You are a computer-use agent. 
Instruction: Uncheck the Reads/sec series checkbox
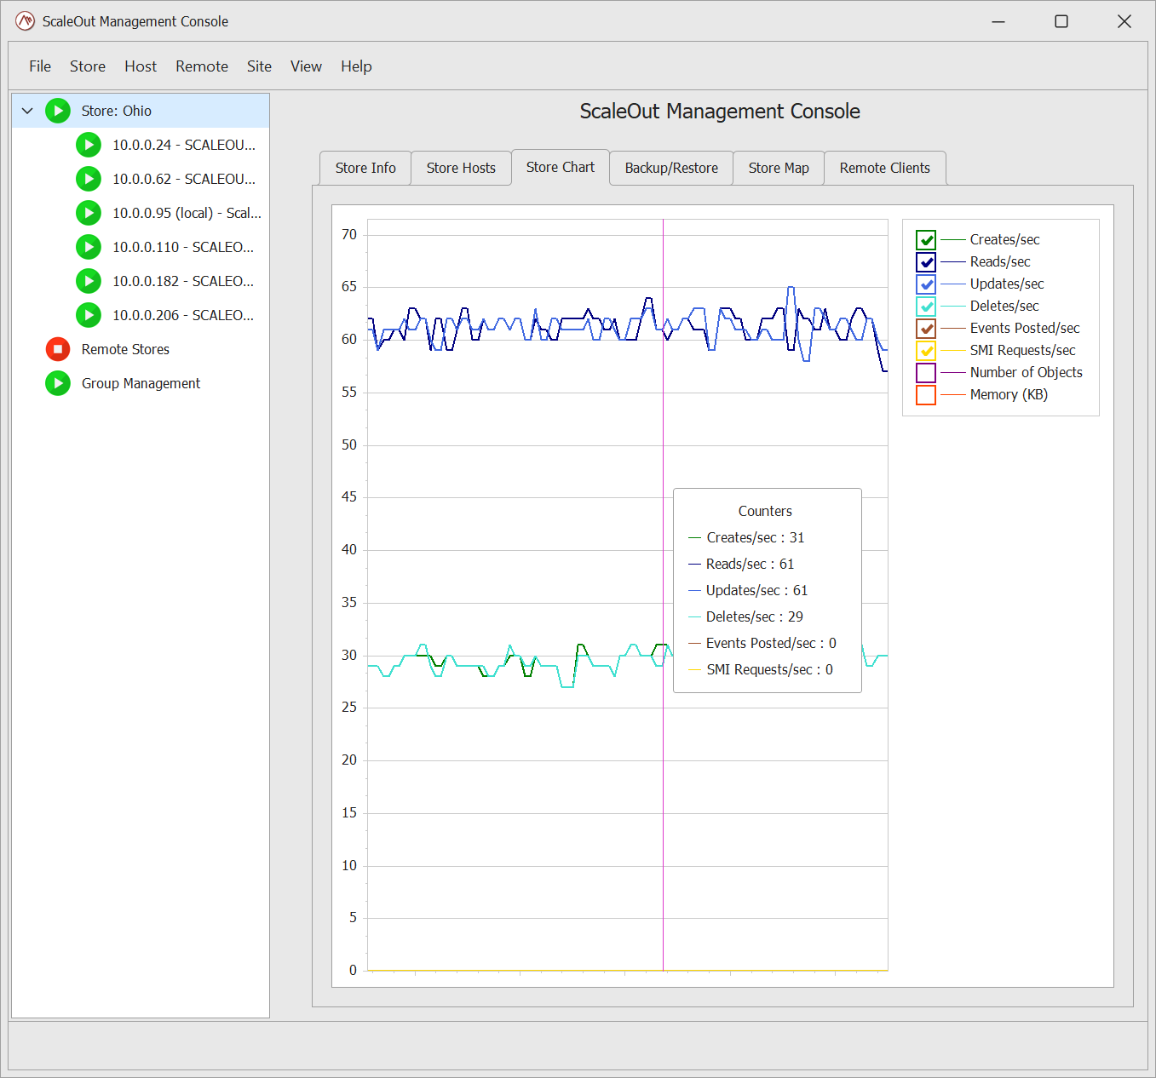[x=926, y=262]
